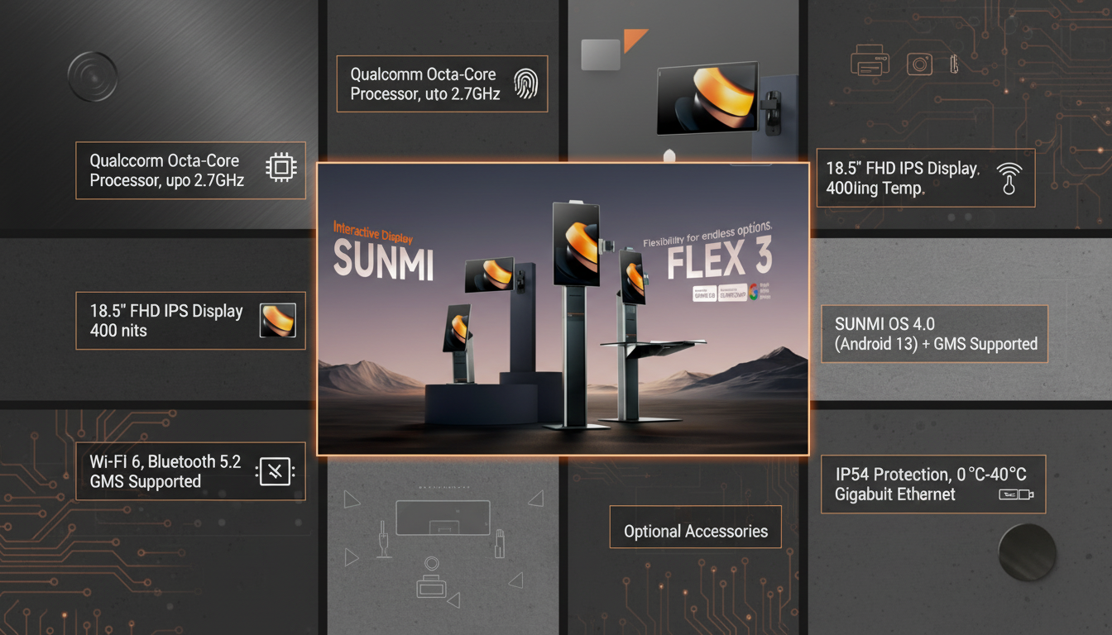
Task: Open the wall-mounted tablet image
Action: point(707,98)
